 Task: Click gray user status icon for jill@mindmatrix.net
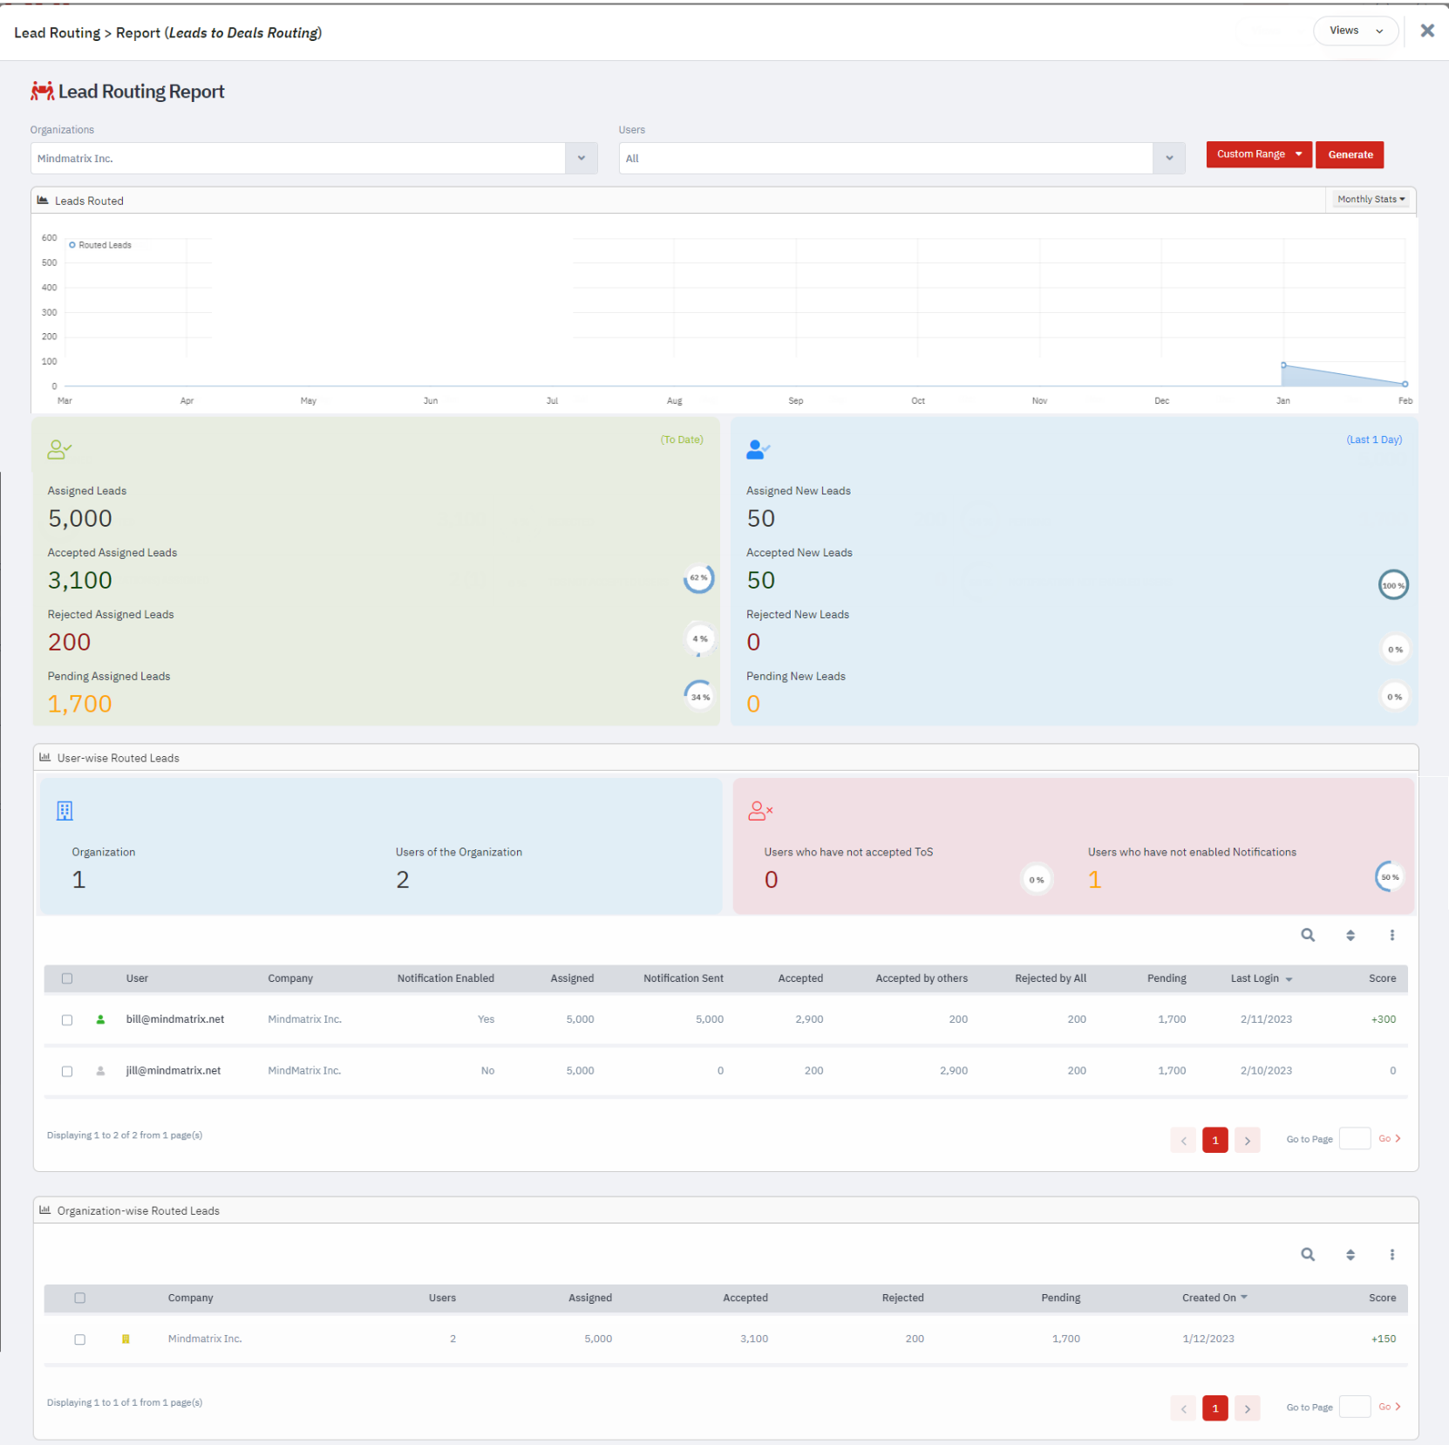click(100, 1070)
